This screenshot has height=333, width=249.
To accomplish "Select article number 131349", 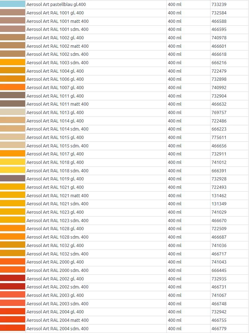I will pyautogui.click(x=219, y=204).
